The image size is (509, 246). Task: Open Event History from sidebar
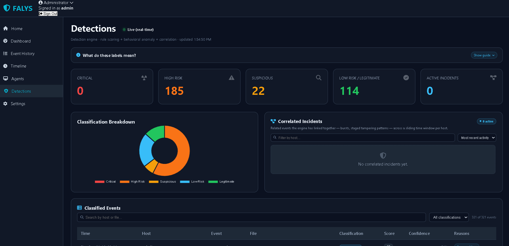pyautogui.click(x=31, y=53)
